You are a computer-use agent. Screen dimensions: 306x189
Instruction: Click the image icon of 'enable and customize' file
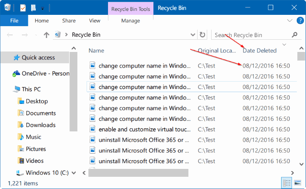[93, 129]
